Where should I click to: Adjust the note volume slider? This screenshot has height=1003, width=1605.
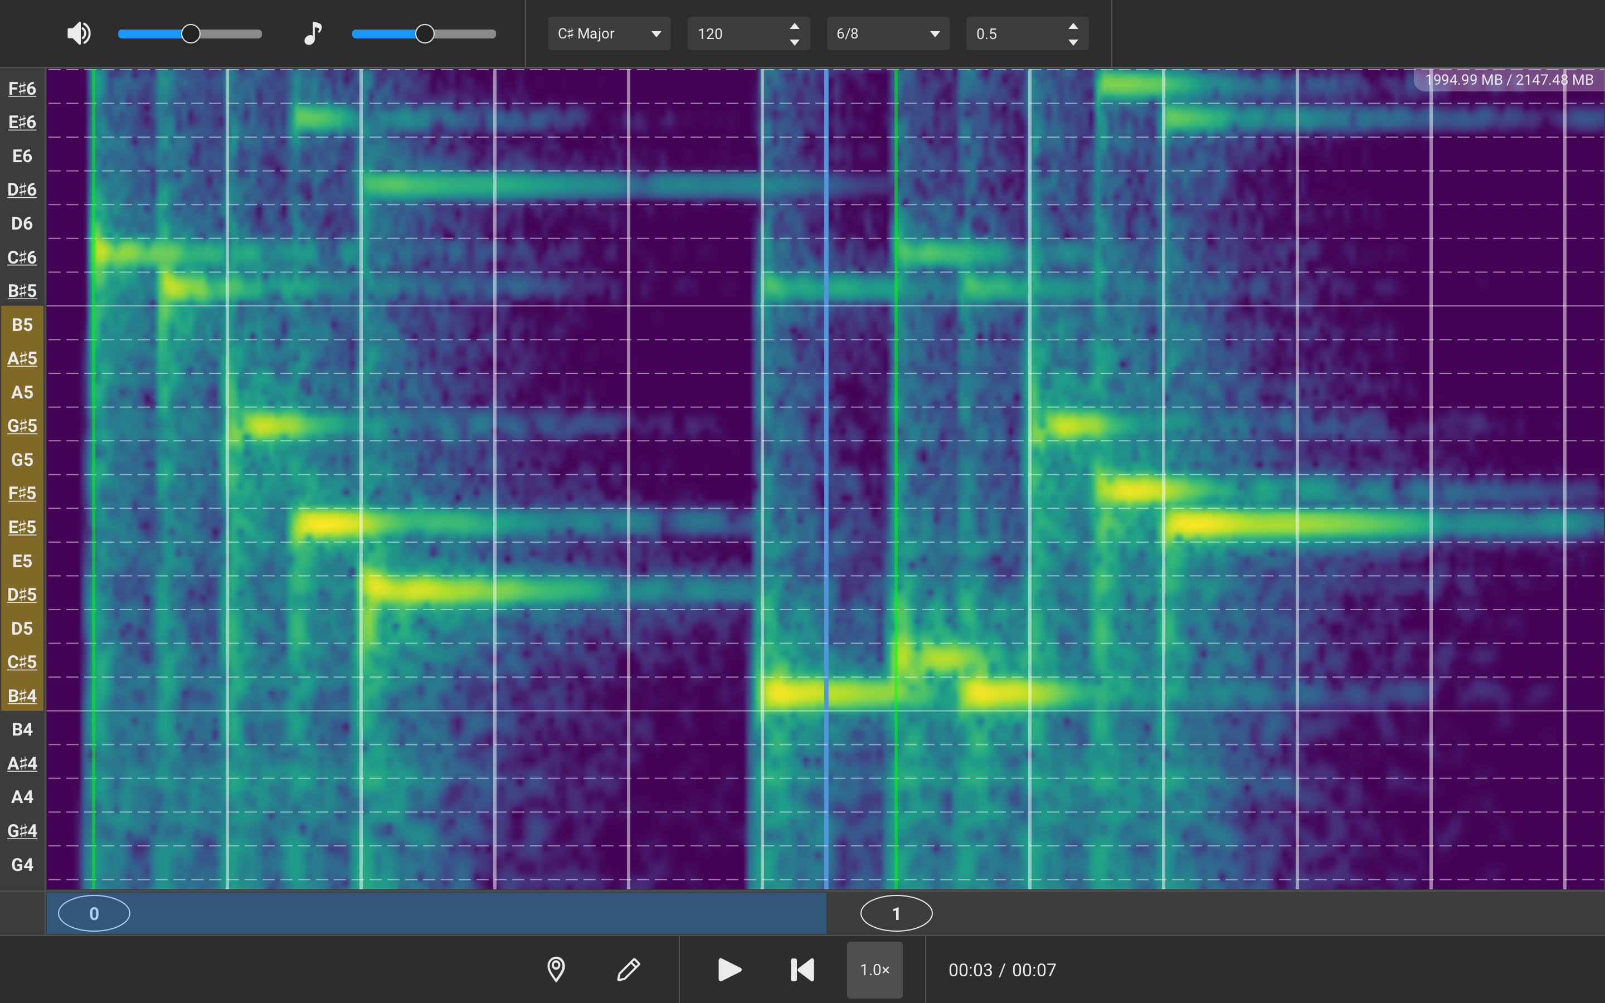point(424,34)
